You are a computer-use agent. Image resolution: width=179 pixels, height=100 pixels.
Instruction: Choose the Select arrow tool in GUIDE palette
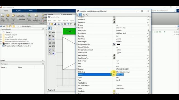click(x=50, y=28)
